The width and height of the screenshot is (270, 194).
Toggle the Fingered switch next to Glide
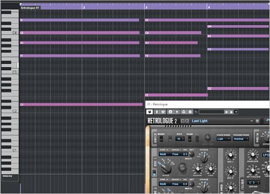click(197, 139)
